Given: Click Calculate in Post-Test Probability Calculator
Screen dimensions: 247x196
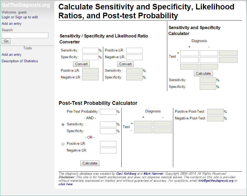Looking at the screenshot, I should (x=90, y=163).
